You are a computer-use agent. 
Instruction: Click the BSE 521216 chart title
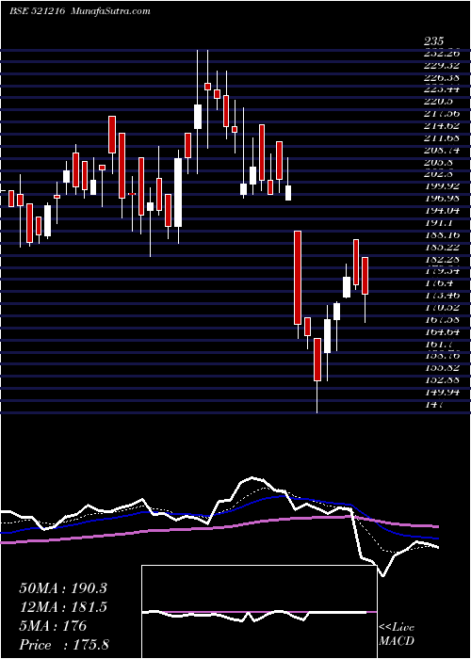(37, 11)
